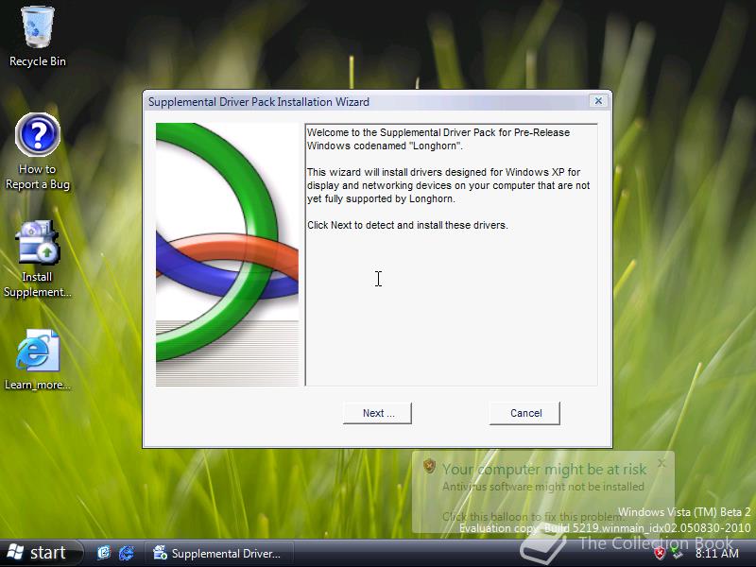This screenshot has height=567, width=756.
Task: Click Next ... to detect drivers
Action: tap(377, 413)
